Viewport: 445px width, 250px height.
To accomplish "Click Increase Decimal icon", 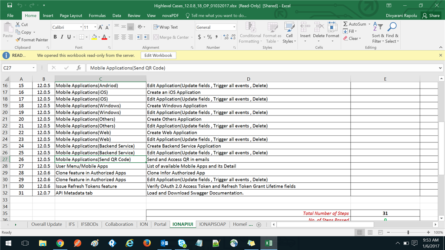I will pos(226,37).
